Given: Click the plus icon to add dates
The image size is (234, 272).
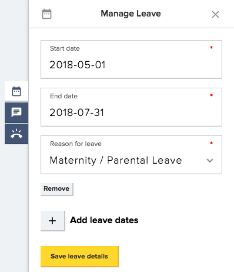Looking at the screenshot, I should click(52, 221).
